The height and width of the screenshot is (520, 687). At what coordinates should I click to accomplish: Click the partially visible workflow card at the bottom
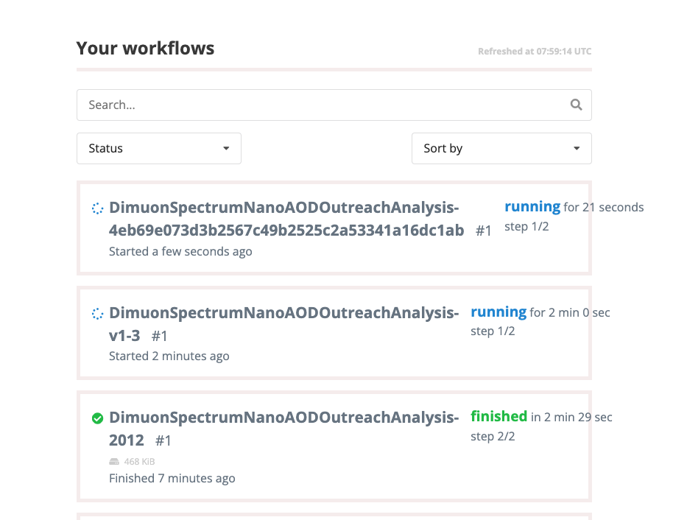[x=334, y=516]
